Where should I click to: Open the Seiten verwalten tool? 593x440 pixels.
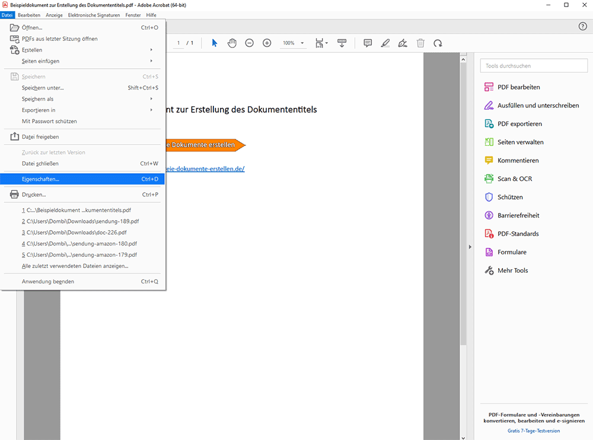[514, 142]
